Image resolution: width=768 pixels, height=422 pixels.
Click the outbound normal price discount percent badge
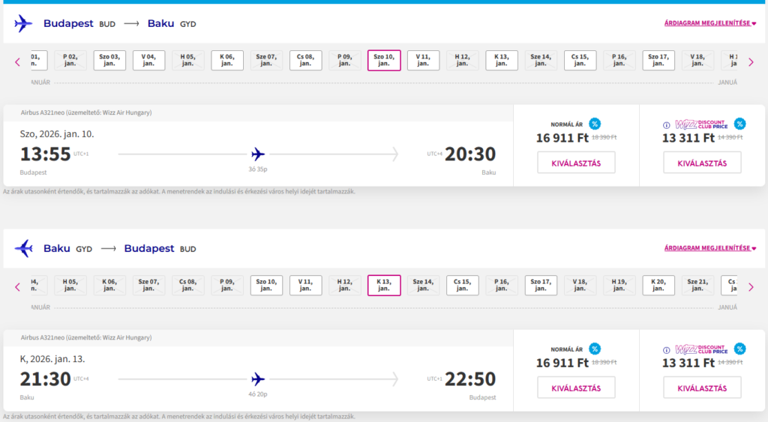(x=595, y=124)
